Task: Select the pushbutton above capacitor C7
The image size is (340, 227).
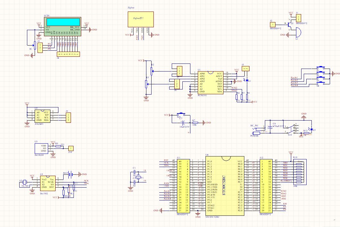Action: pos(181,114)
